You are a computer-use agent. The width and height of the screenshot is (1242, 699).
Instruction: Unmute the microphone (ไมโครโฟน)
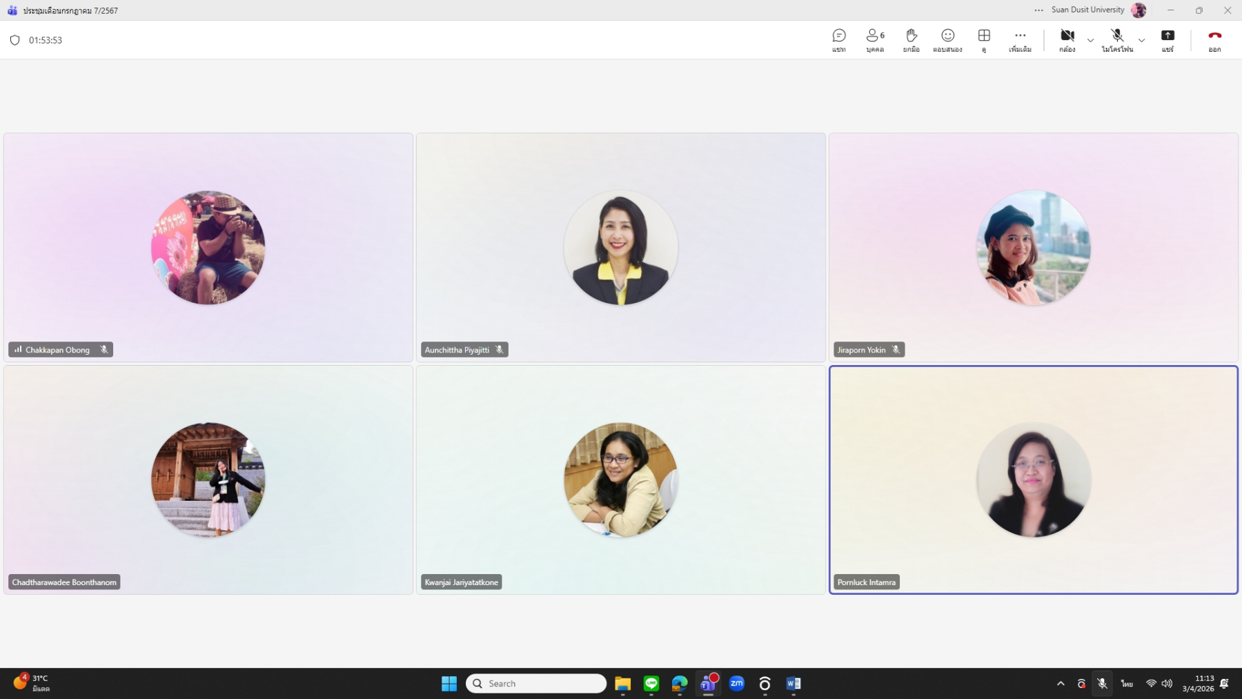pyautogui.click(x=1117, y=40)
